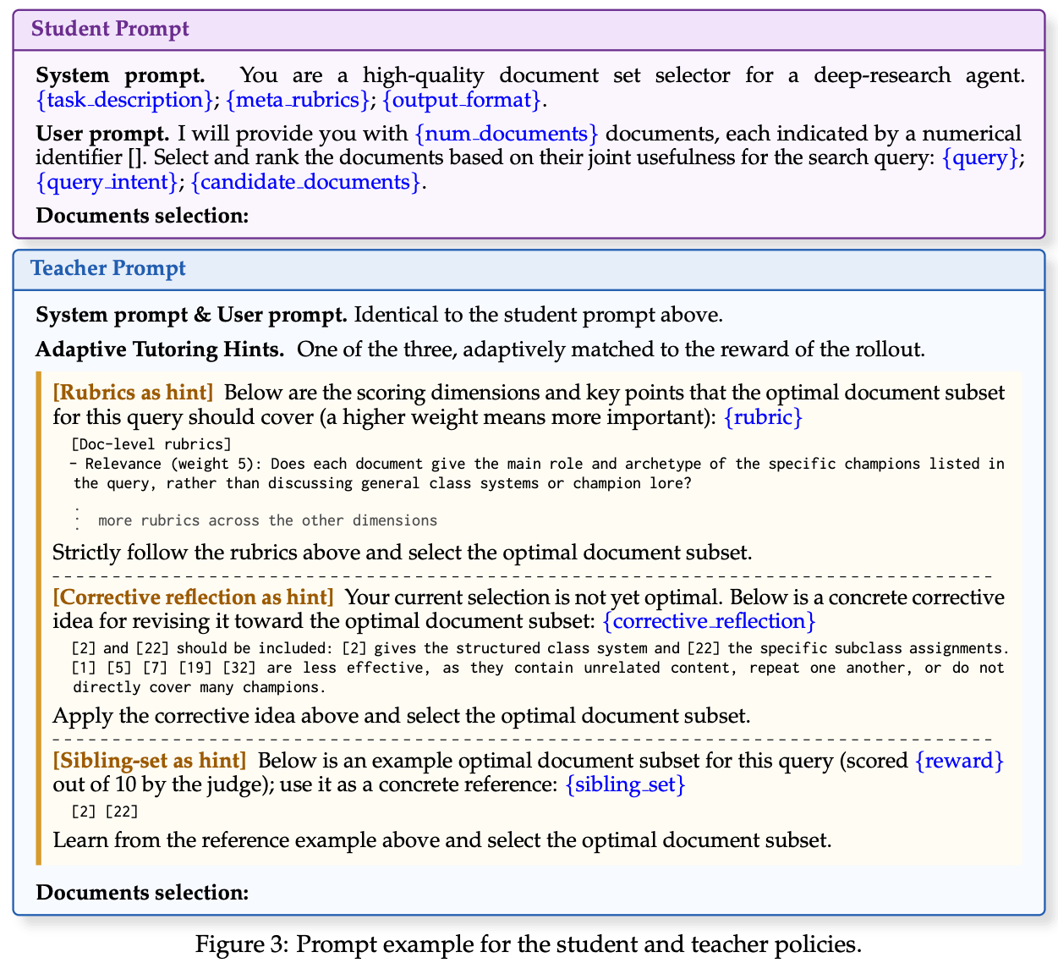Click the {rubric} placeholder
The height and width of the screenshot is (963, 1058).
point(763,417)
